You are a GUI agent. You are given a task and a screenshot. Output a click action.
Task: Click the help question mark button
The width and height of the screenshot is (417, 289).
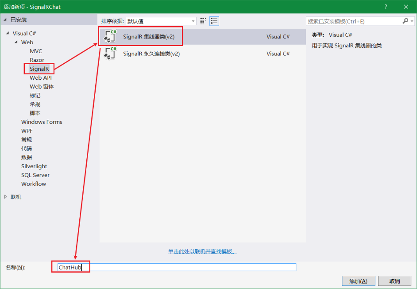pos(386,7)
